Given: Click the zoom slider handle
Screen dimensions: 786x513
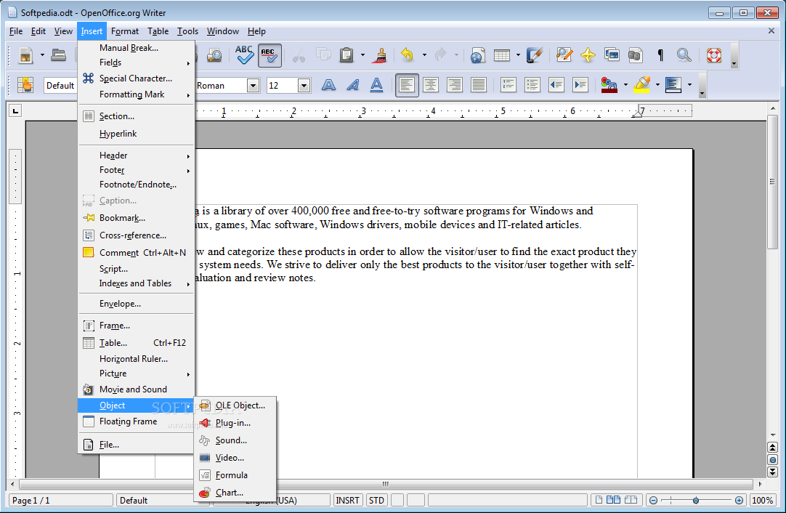Looking at the screenshot, I should [x=696, y=501].
